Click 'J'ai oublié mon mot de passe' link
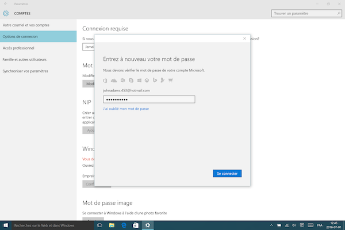 point(126,109)
